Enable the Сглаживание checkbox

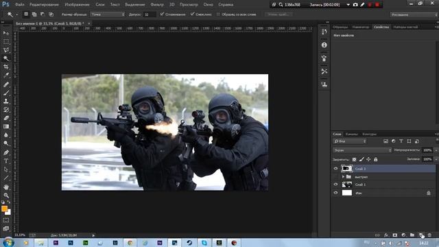point(162,14)
